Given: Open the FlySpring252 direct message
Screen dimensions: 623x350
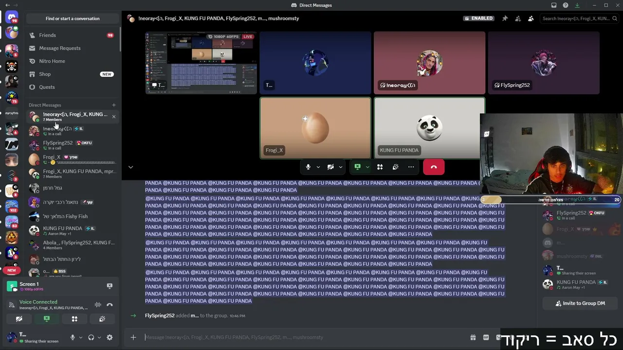Looking at the screenshot, I should pyautogui.click(x=72, y=145).
